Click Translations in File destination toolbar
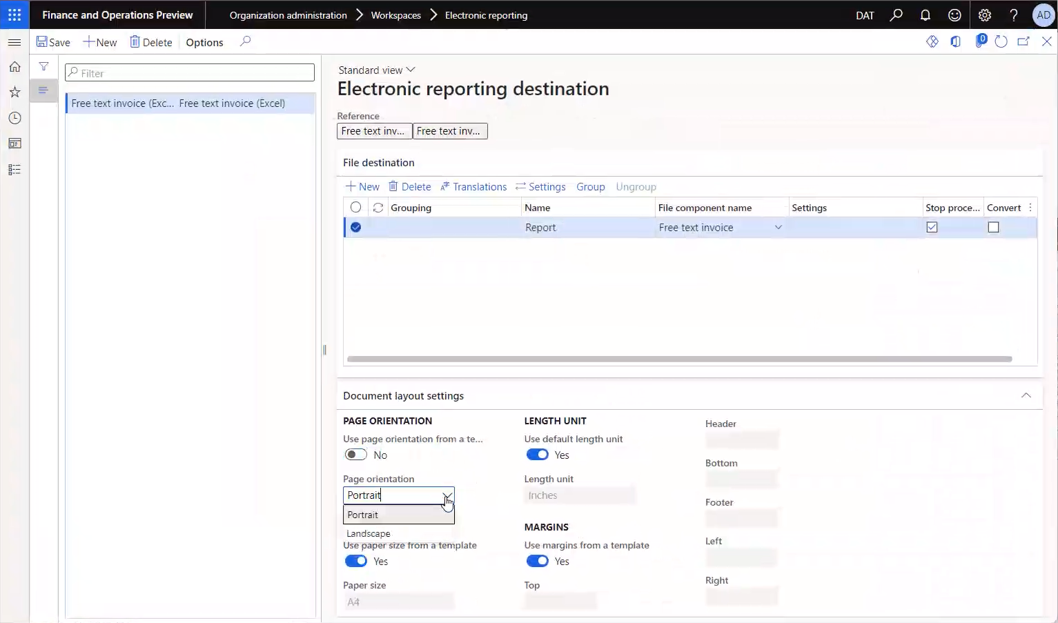The image size is (1058, 623). click(473, 187)
